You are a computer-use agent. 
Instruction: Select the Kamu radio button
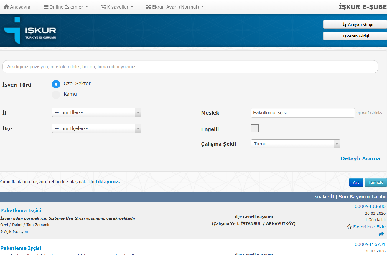tap(56, 95)
